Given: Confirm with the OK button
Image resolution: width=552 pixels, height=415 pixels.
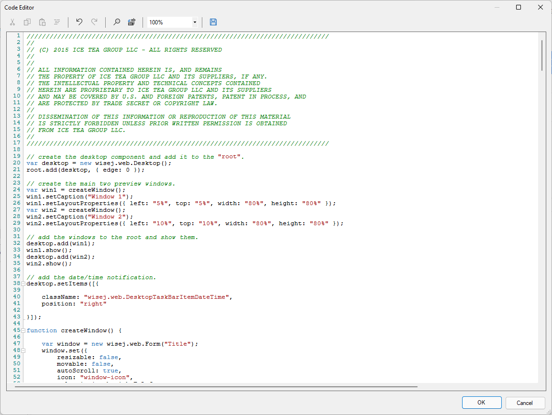Looking at the screenshot, I should click(482, 403).
